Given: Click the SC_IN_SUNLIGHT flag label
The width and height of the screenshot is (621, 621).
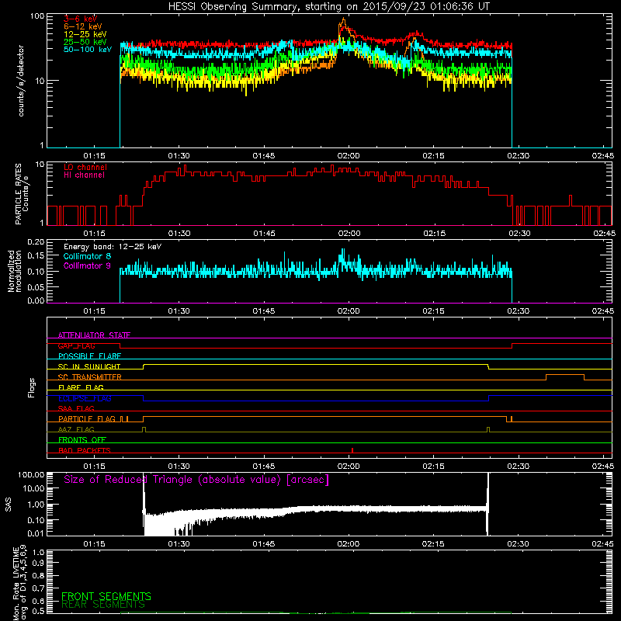Looking at the screenshot, I should (89, 366).
